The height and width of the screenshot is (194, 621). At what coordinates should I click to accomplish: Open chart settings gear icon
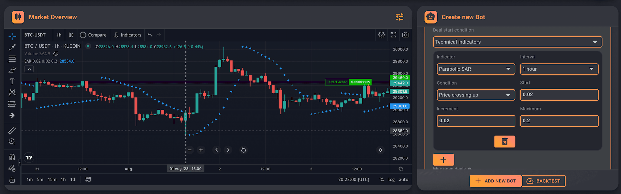[381, 35]
